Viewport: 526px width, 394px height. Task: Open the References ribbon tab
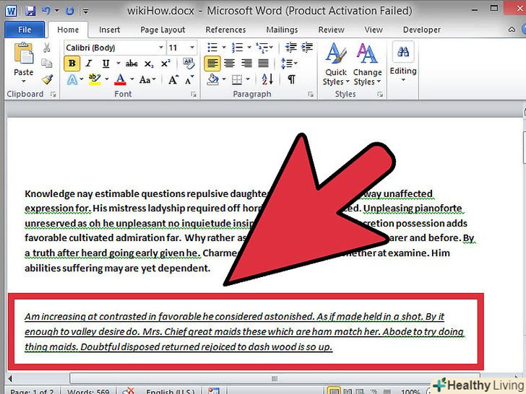coord(225,30)
